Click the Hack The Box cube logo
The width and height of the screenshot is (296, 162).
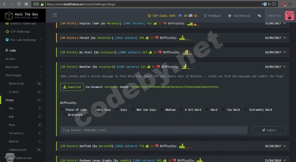click(9, 16)
